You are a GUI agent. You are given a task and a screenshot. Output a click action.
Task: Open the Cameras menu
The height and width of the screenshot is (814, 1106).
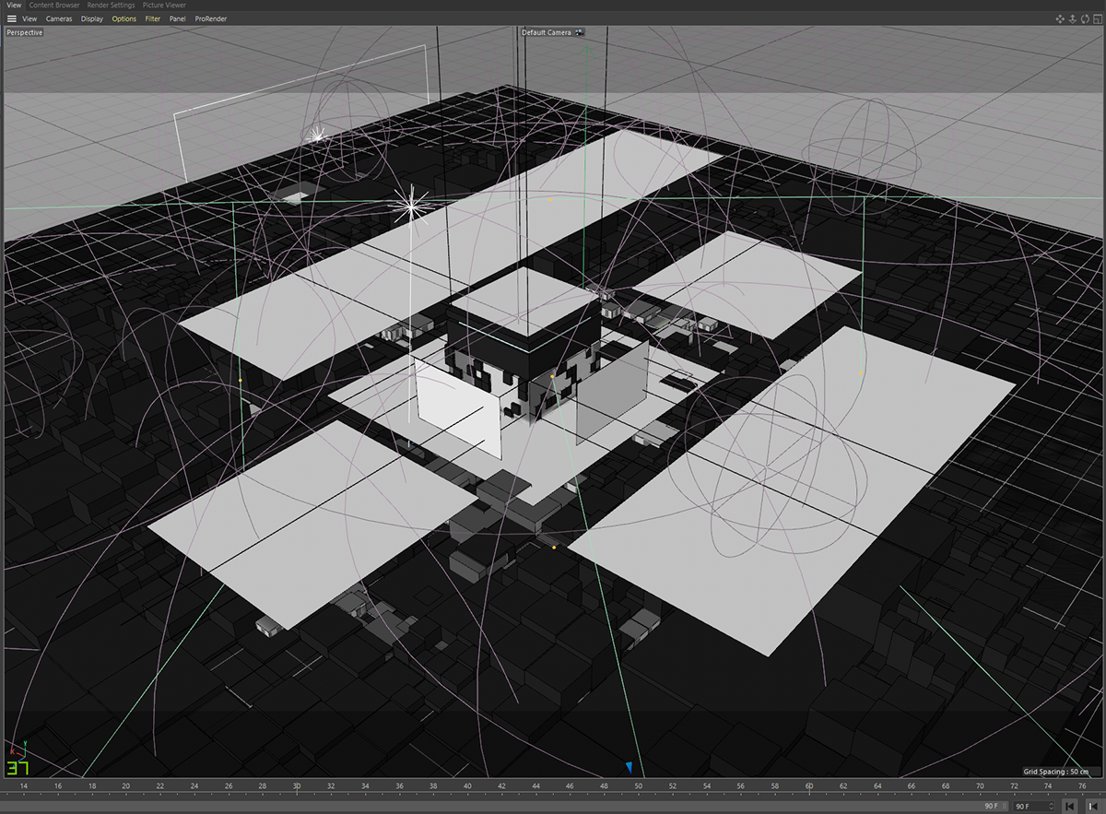tap(59, 18)
